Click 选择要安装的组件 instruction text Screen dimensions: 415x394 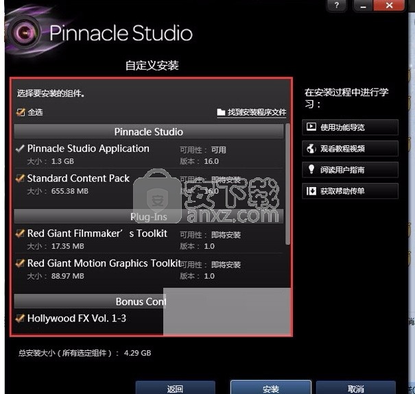coord(51,93)
